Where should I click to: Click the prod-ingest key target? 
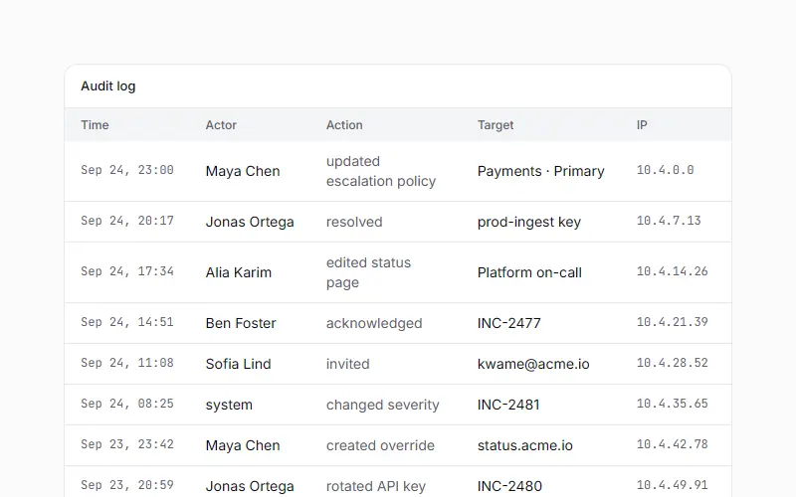[529, 222]
